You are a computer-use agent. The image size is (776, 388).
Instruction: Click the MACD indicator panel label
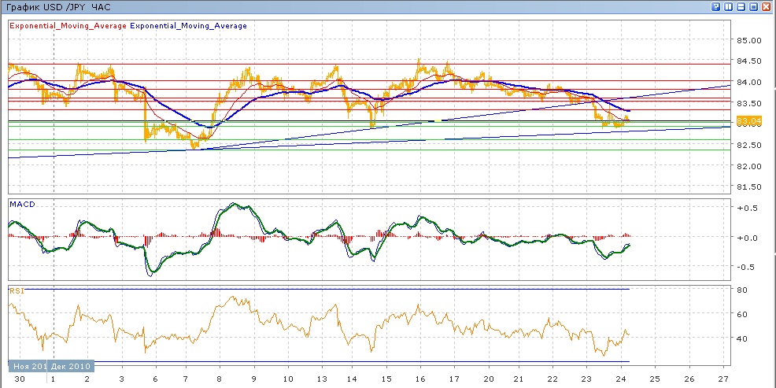[22, 205]
